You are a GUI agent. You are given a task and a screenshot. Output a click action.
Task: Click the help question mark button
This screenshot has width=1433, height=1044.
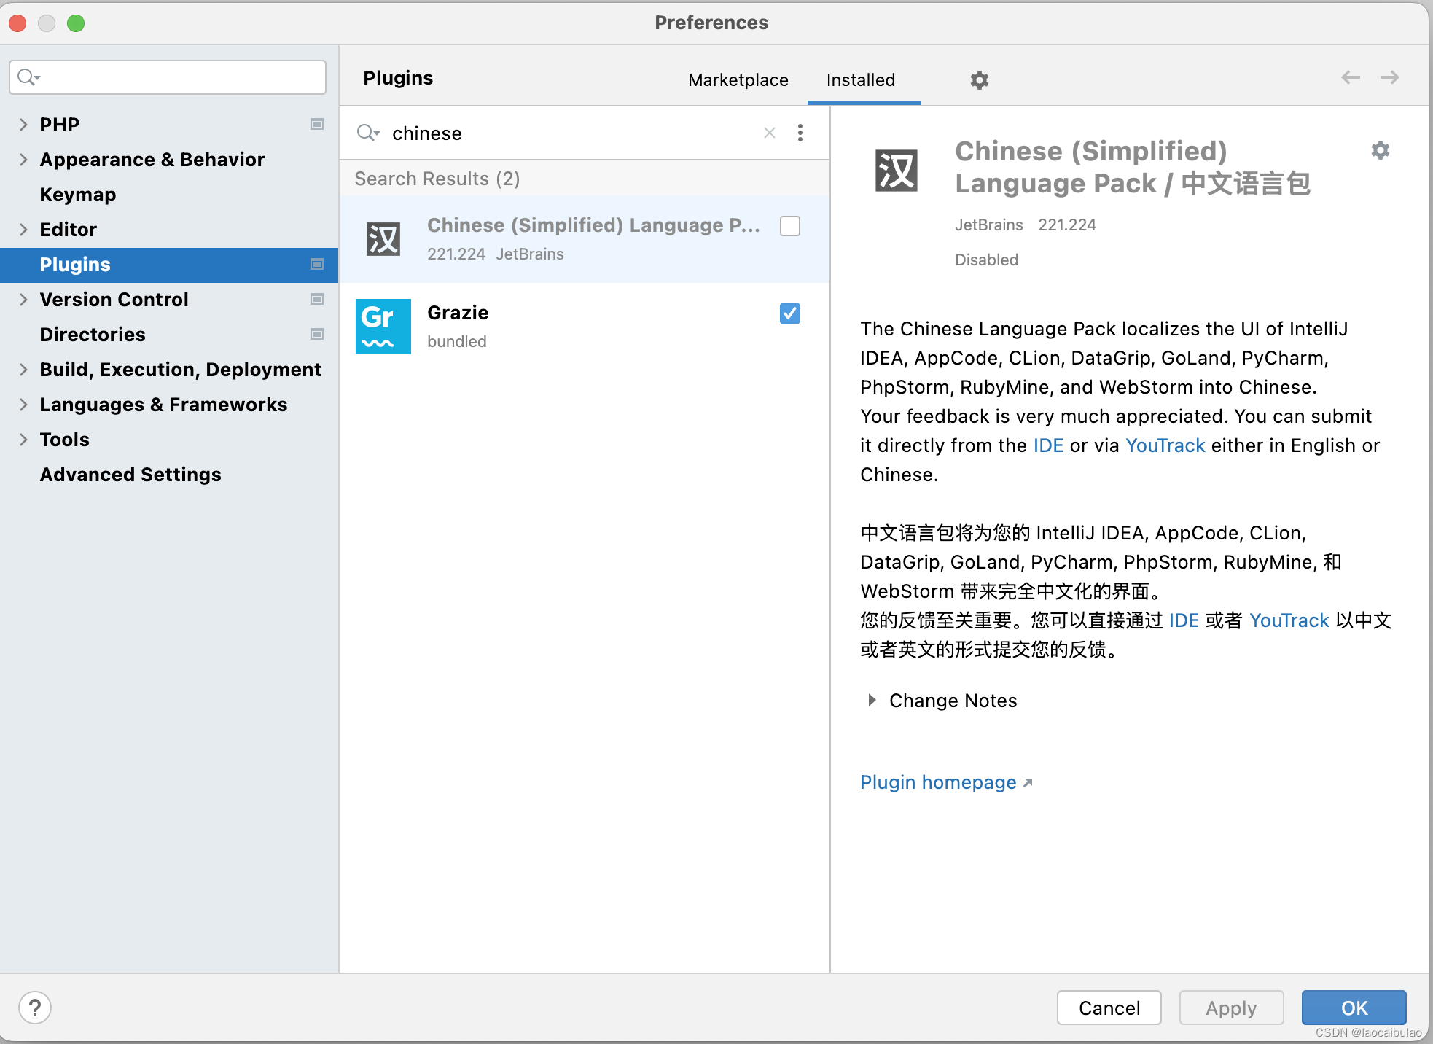pos(34,1008)
